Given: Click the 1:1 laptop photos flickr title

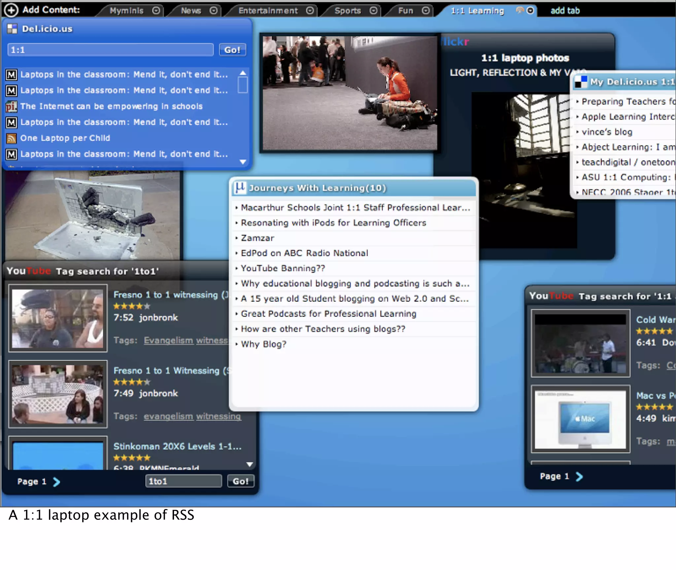Looking at the screenshot, I should 525,58.
